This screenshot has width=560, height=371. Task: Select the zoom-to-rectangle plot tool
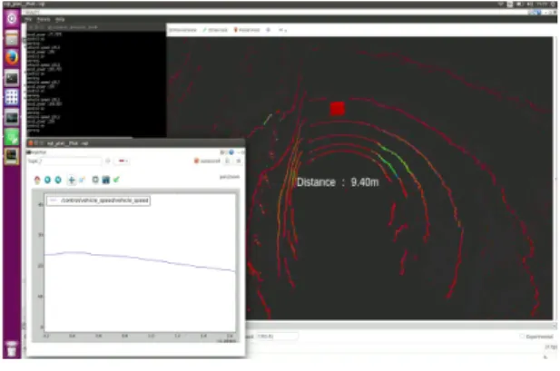pyautogui.click(x=82, y=180)
